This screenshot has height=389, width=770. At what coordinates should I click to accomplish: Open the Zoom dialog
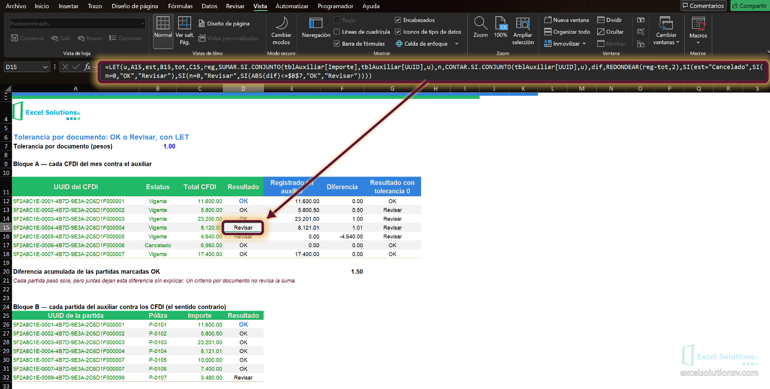[x=480, y=28]
